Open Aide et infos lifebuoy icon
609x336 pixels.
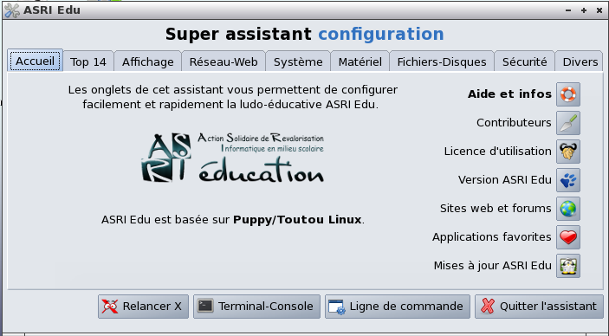pos(568,94)
